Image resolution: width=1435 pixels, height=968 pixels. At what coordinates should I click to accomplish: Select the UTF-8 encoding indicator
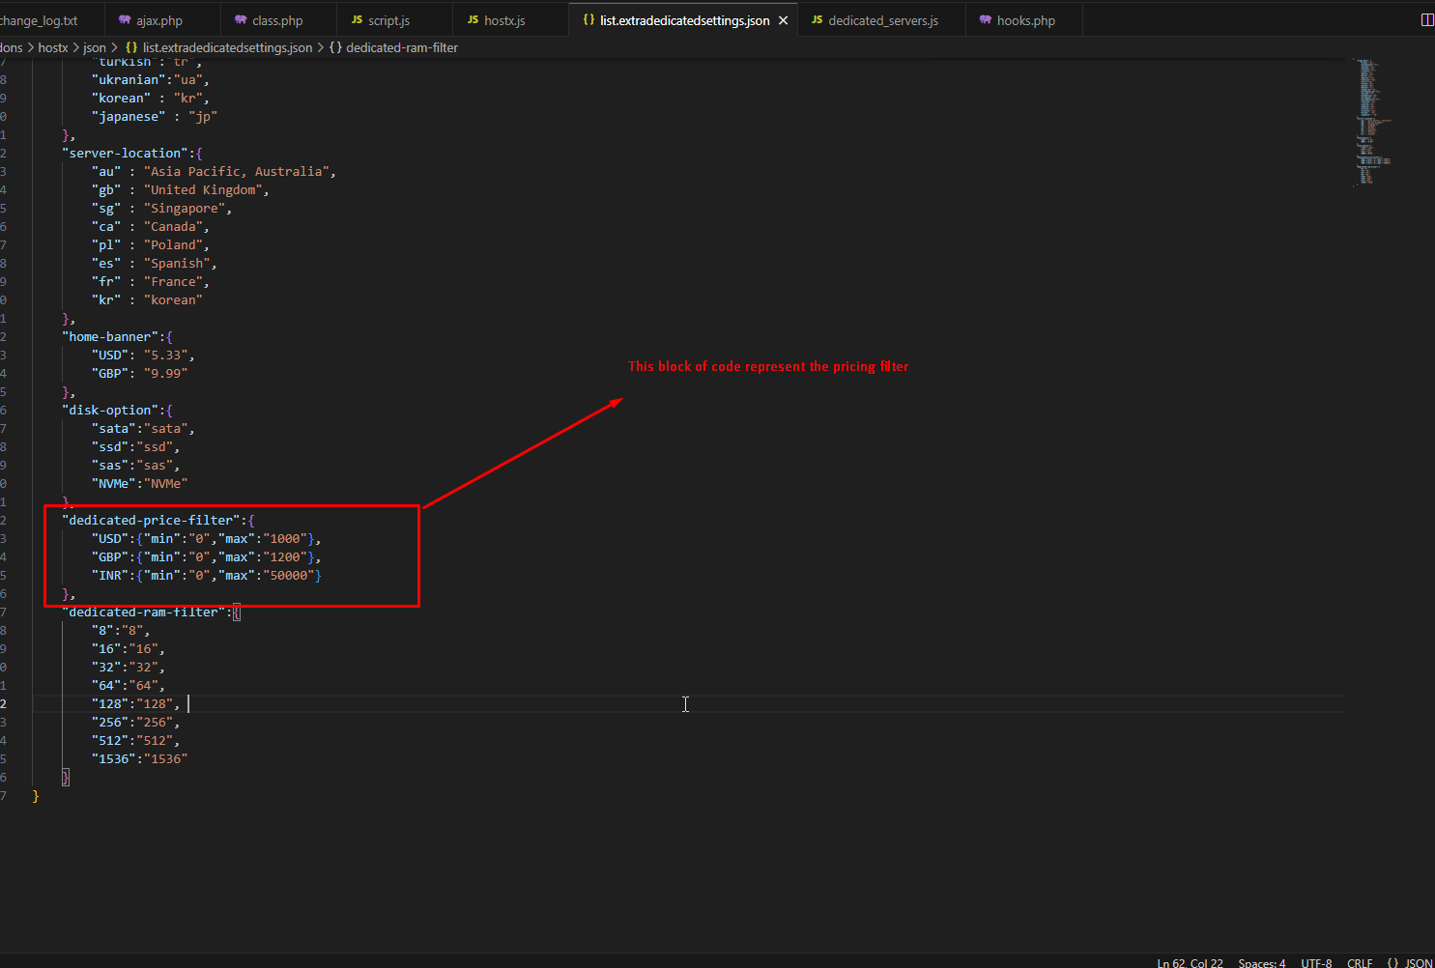(1315, 962)
